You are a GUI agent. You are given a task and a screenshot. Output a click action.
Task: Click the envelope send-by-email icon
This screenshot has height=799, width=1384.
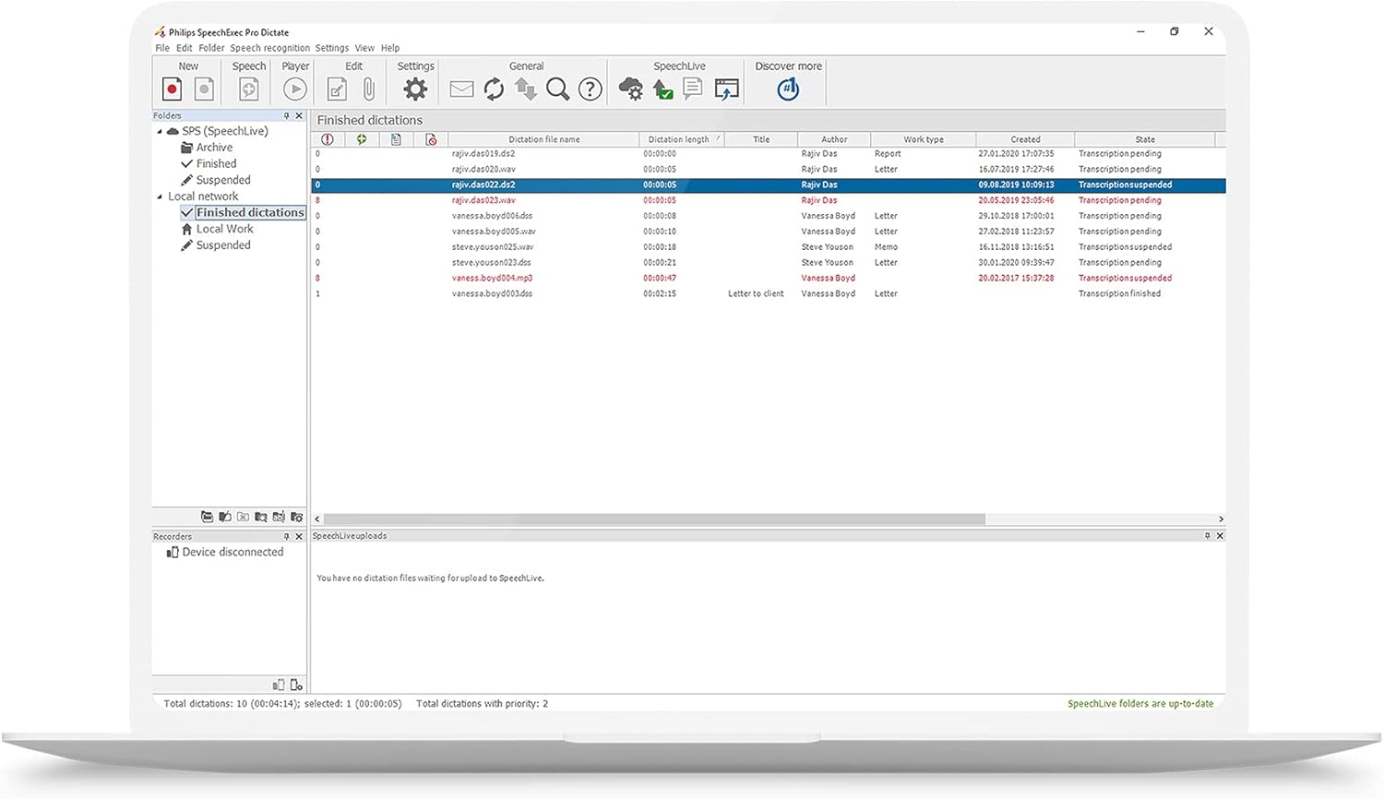(x=461, y=89)
